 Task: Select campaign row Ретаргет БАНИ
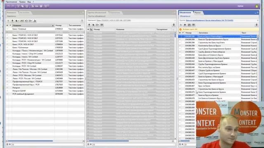45,91
